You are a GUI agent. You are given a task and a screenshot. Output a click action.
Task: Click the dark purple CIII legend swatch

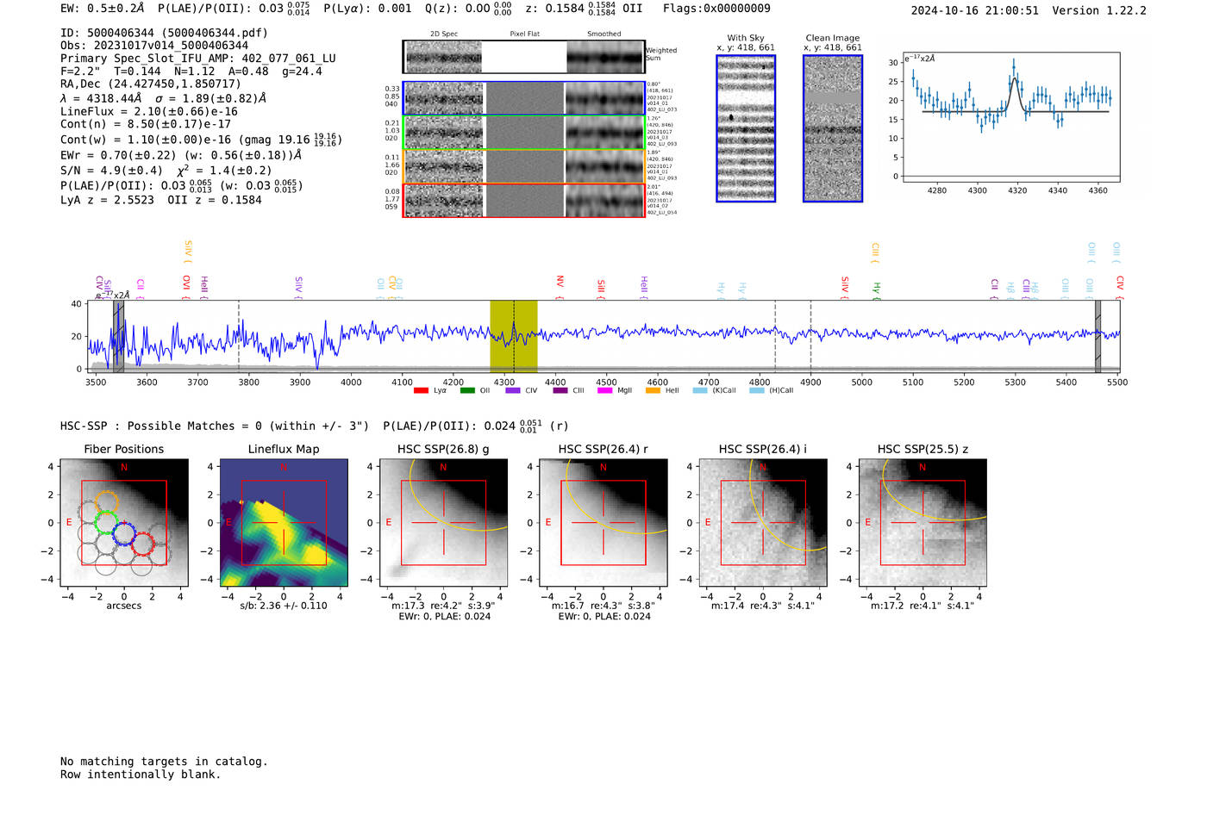pyautogui.click(x=560, y=391)
